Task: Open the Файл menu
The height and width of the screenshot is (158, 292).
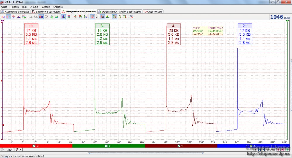Action: point(4,7)
